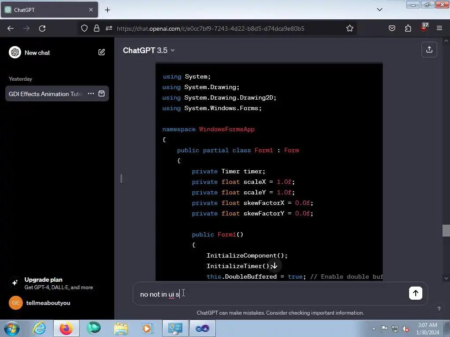
Task: Click the scrollbar up arrow
Action: click(446, 41)
